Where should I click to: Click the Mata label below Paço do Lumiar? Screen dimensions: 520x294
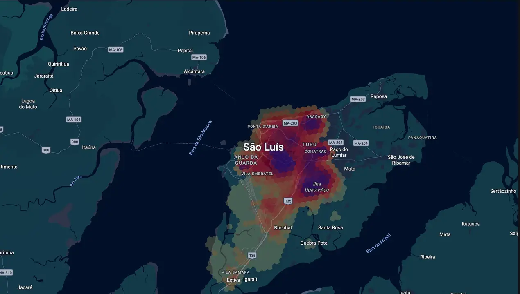(350, 169)
